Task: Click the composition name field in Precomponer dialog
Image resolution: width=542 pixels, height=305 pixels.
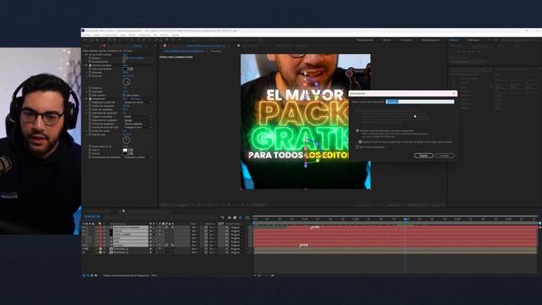Action: [x=420, y=102]
